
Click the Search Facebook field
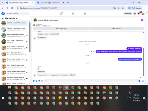pos(17,14)
